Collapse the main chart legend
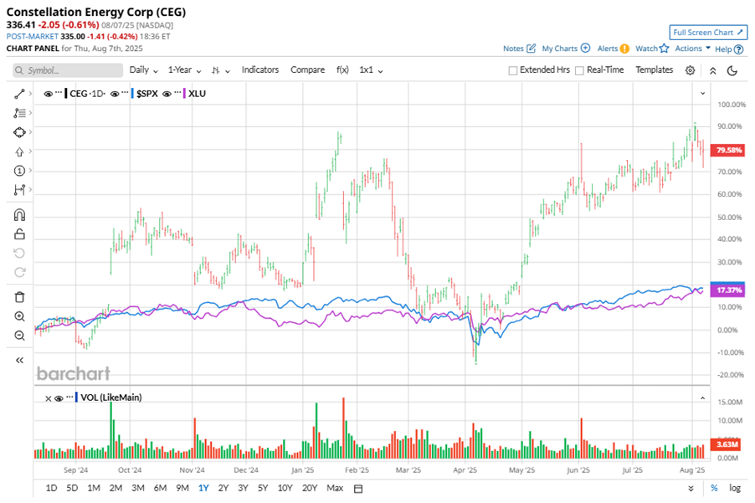 [x=702, y=94]
